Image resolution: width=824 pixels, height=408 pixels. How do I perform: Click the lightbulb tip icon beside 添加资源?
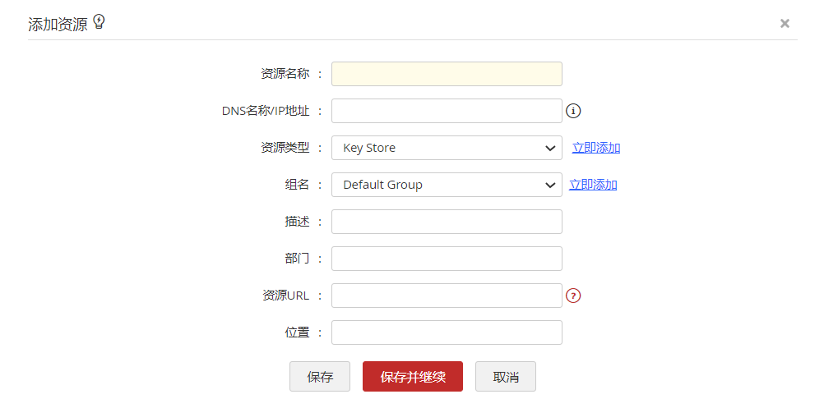[100, 22]
